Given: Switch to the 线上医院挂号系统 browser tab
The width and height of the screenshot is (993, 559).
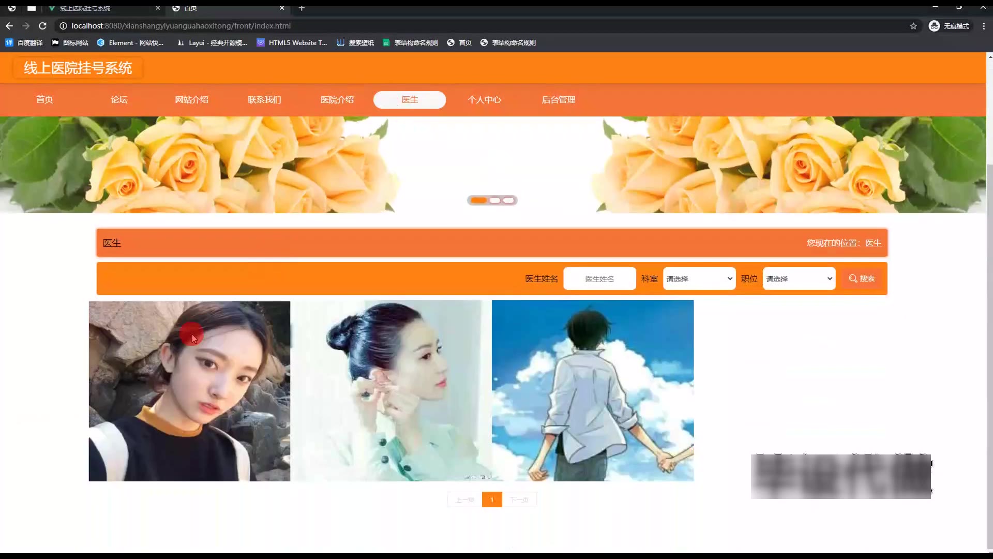Looking at the screenshot, I should click(x=85, y=8).
